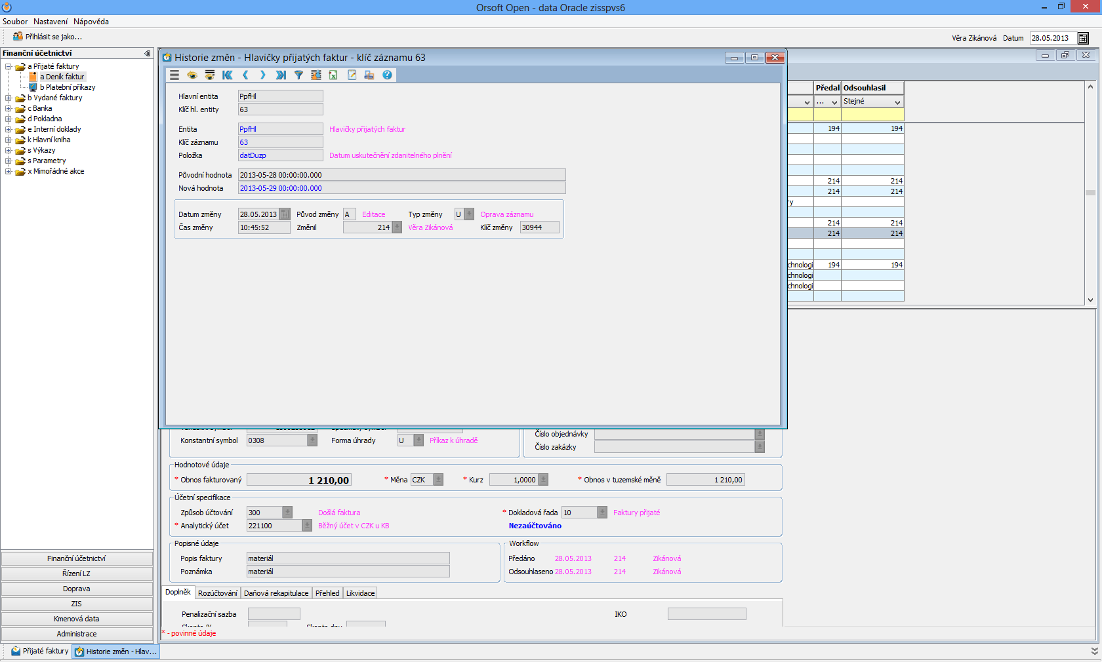
Task: Export data to Excel
Action: pyautogui.click(x=333, y=75)
